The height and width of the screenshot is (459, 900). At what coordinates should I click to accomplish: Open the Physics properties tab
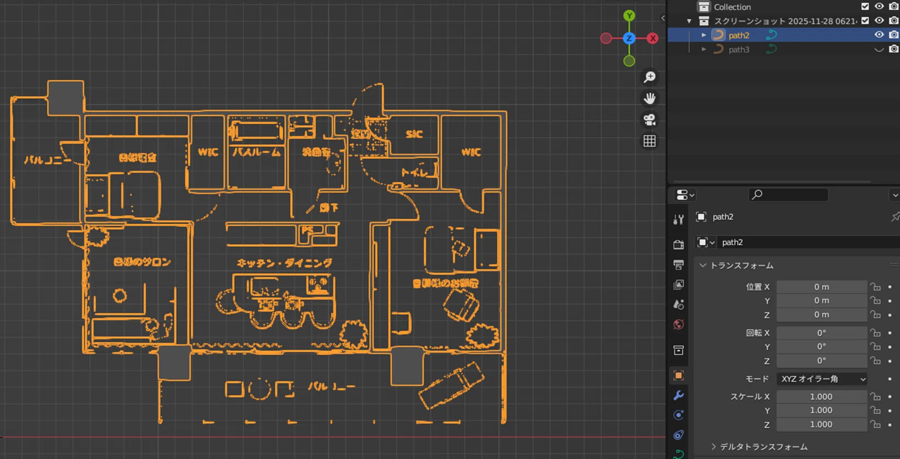point(679,415)
